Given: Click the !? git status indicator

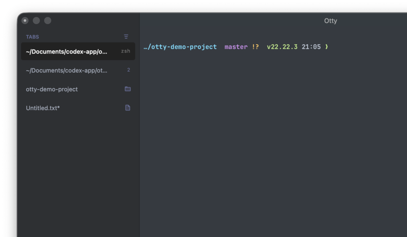Looking at the screenshot, I should (x=256, y=47).
